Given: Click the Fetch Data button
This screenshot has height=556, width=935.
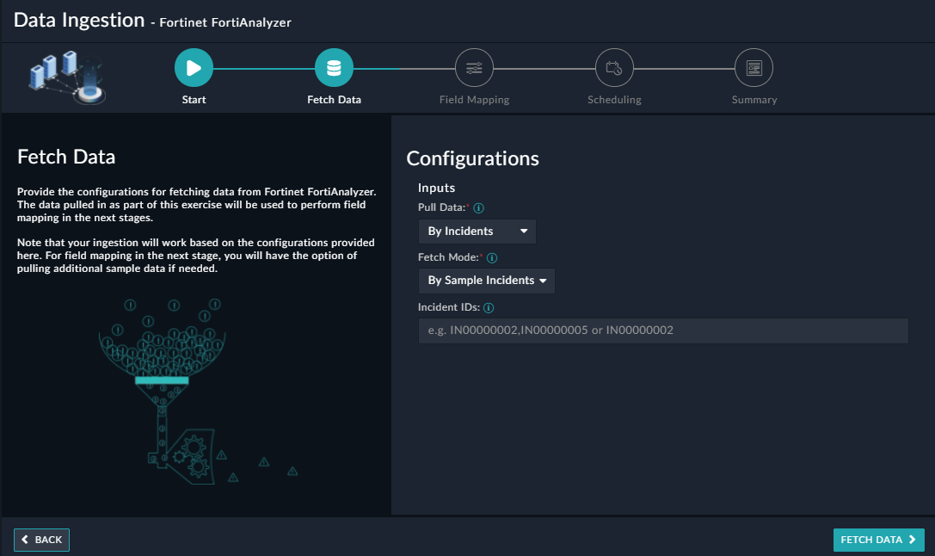Looking at the screenshot, I should 878,540.
